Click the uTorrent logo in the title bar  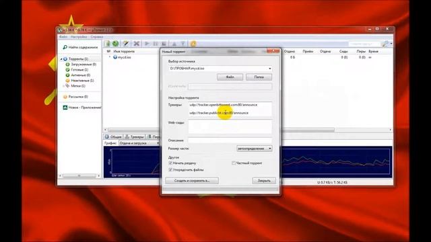click(60, 30)
